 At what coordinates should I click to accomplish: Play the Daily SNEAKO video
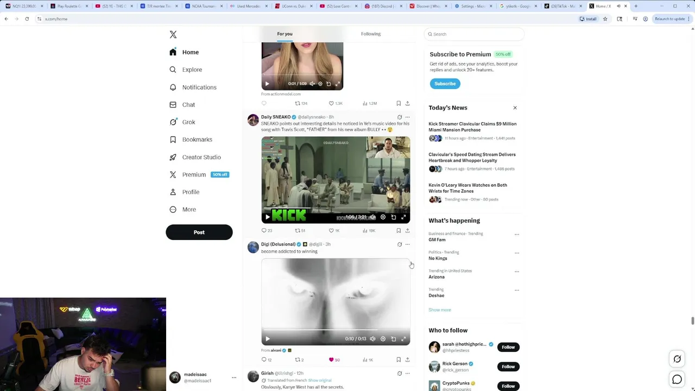(x=267, y=217)
